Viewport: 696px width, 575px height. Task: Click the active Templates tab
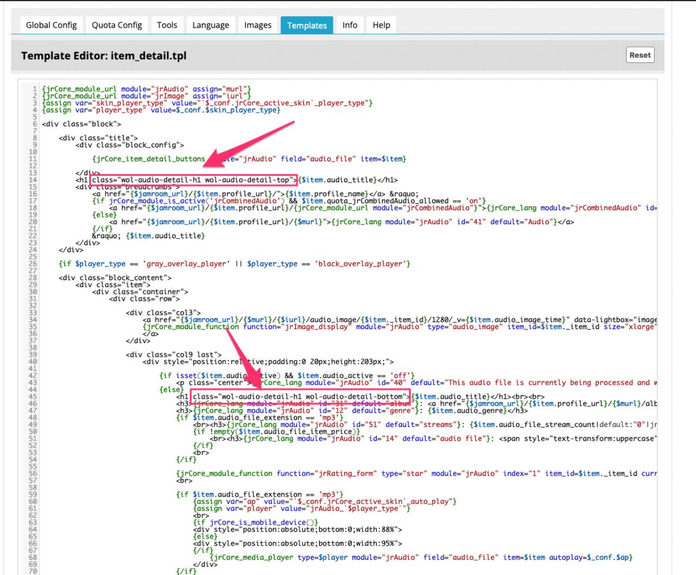pos(307,26)
